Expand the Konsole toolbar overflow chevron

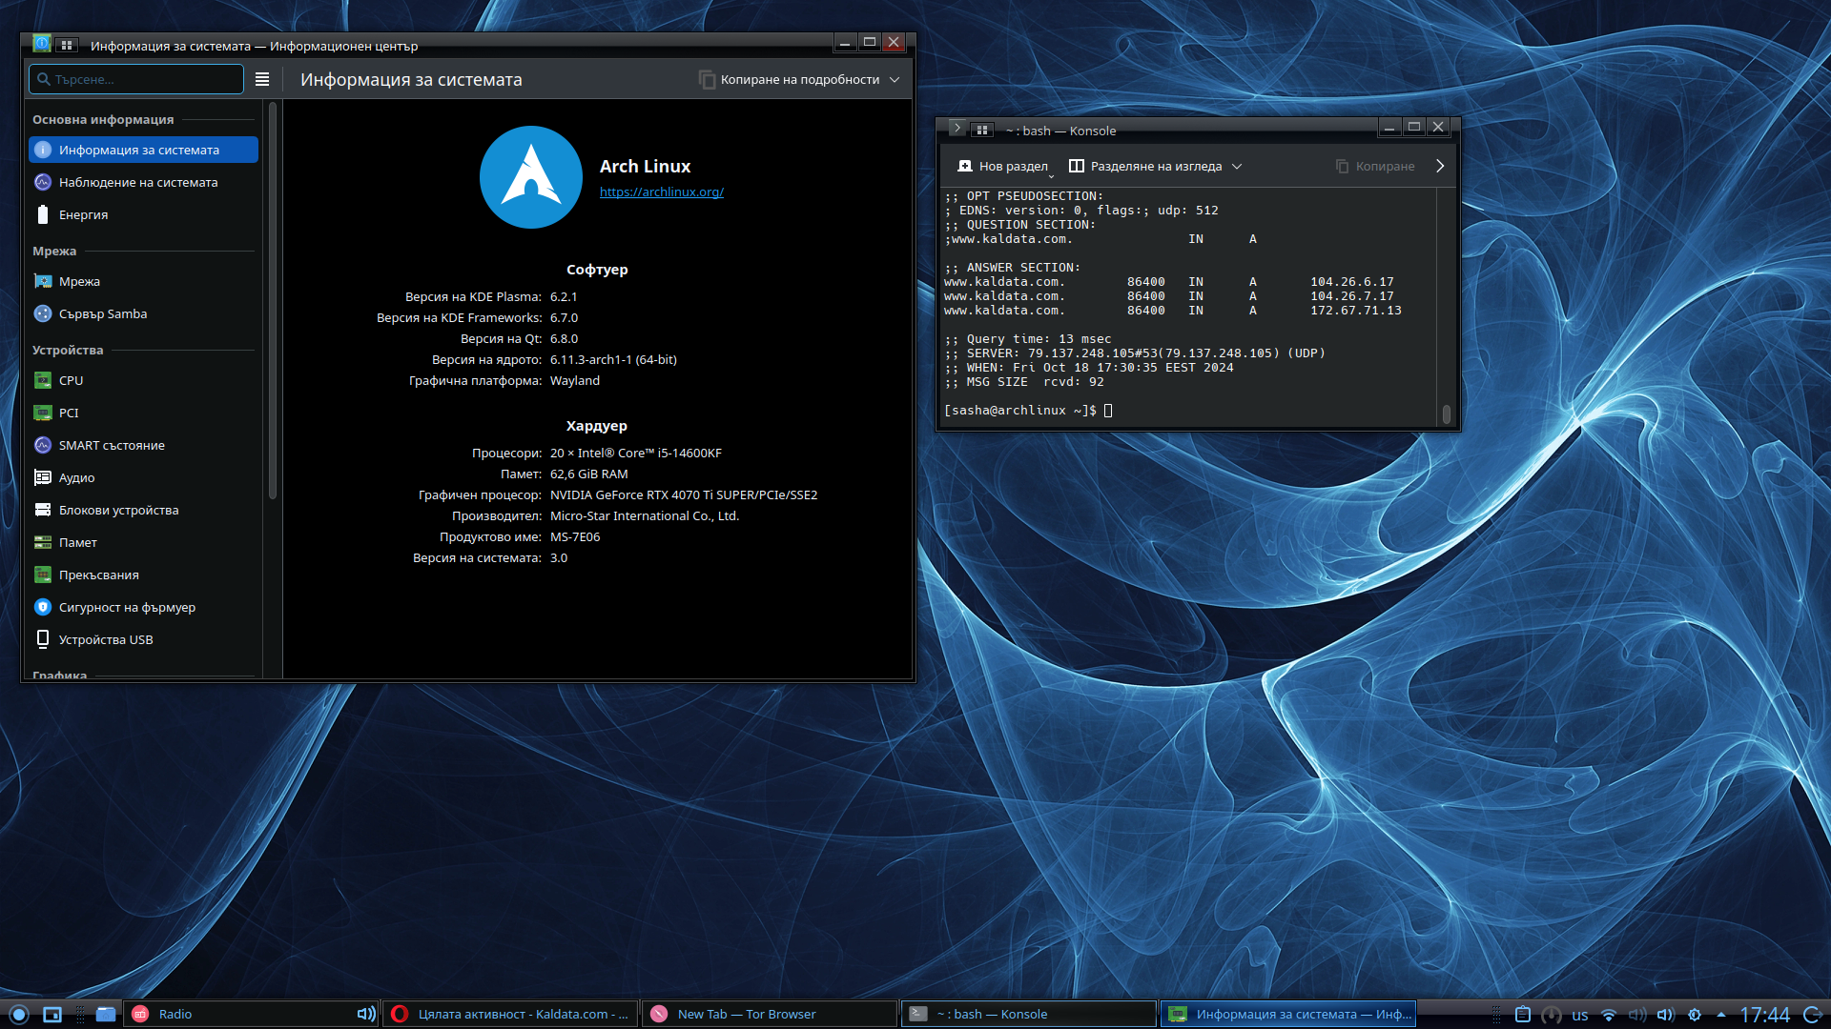pos(1440,167)
